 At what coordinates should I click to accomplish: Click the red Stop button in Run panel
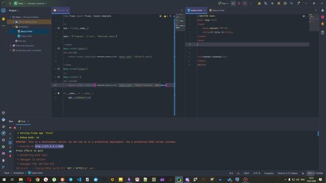pyautogui.click(x=15, y=128)
